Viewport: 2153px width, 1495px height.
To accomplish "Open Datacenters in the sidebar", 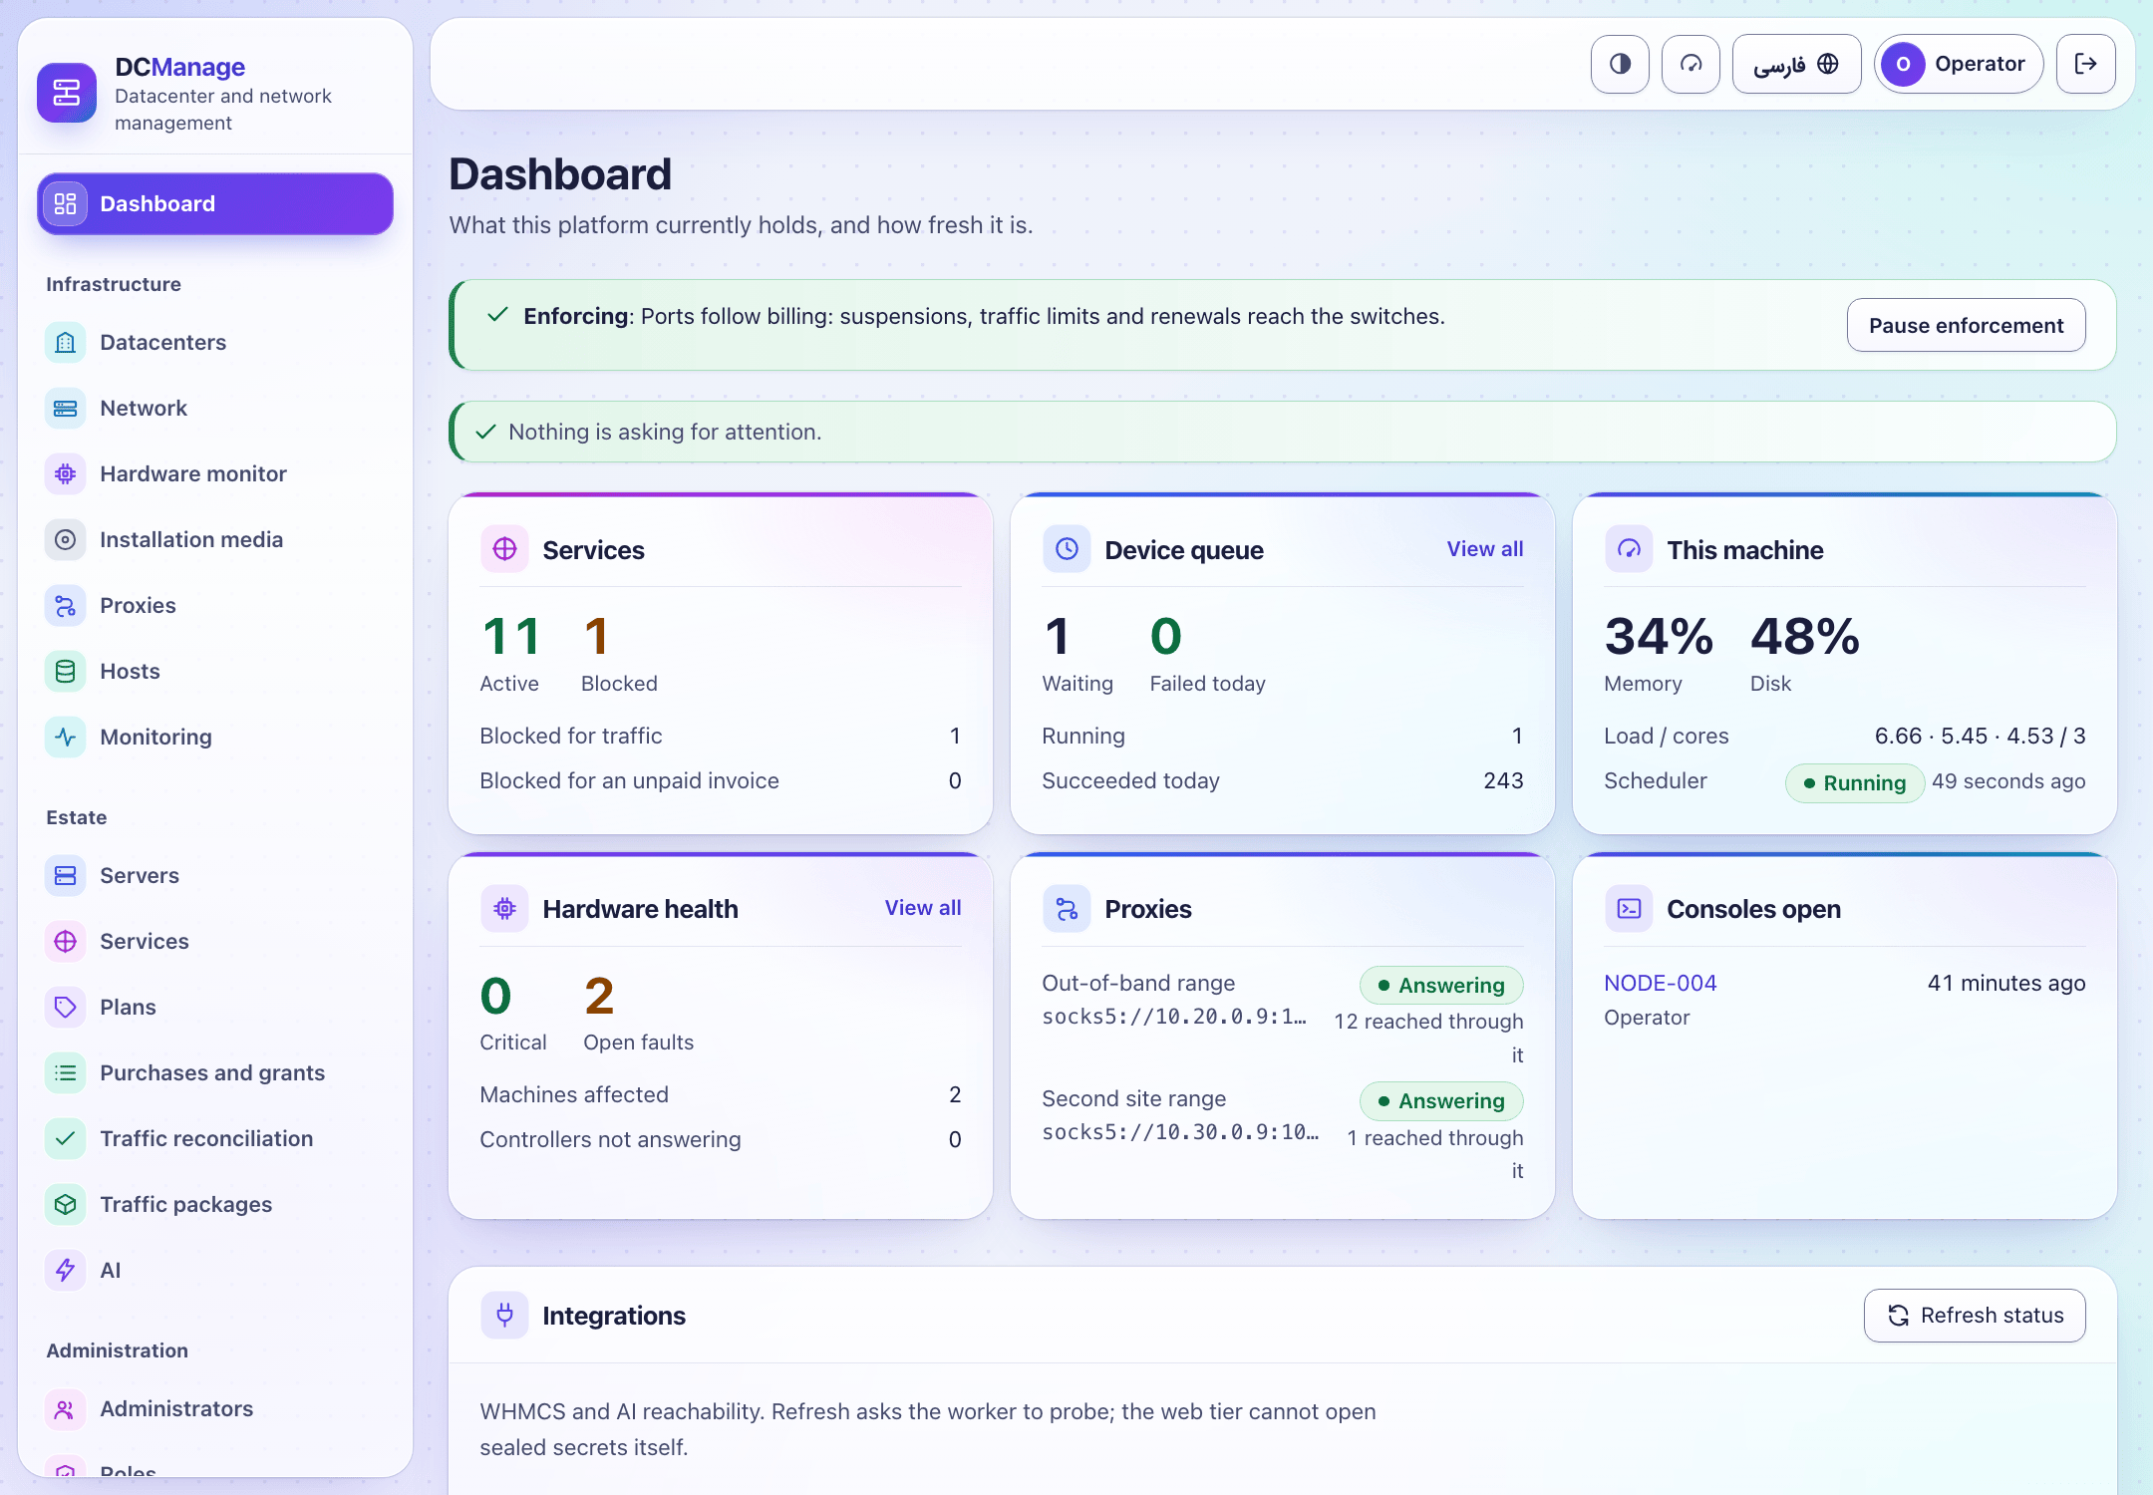I will [215, 342].
